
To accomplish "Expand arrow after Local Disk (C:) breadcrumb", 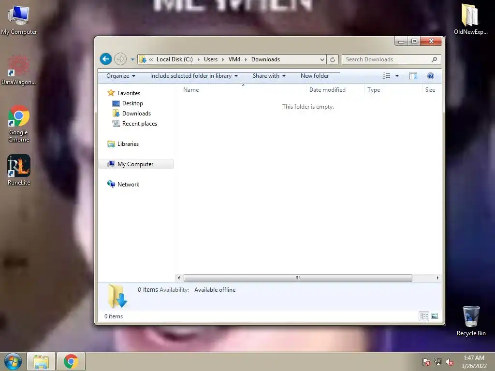I will click(x=198, y=59).
